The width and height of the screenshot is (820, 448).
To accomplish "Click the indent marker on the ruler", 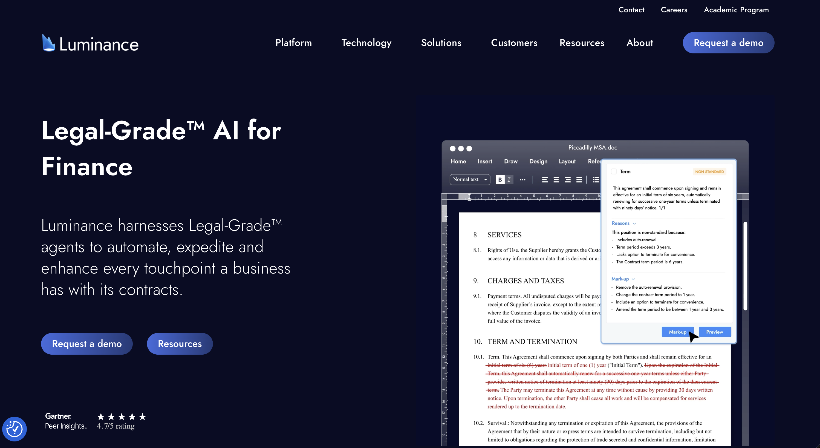I will tap(469, 197).
